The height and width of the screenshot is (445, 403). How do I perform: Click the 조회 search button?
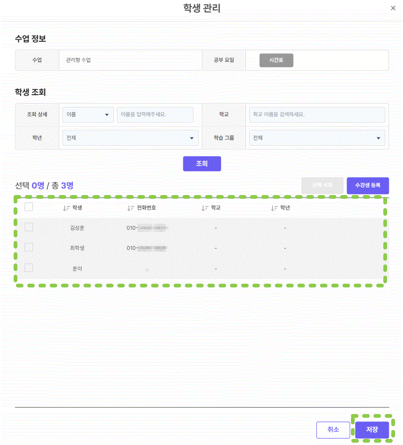click(x=202, y=164)
